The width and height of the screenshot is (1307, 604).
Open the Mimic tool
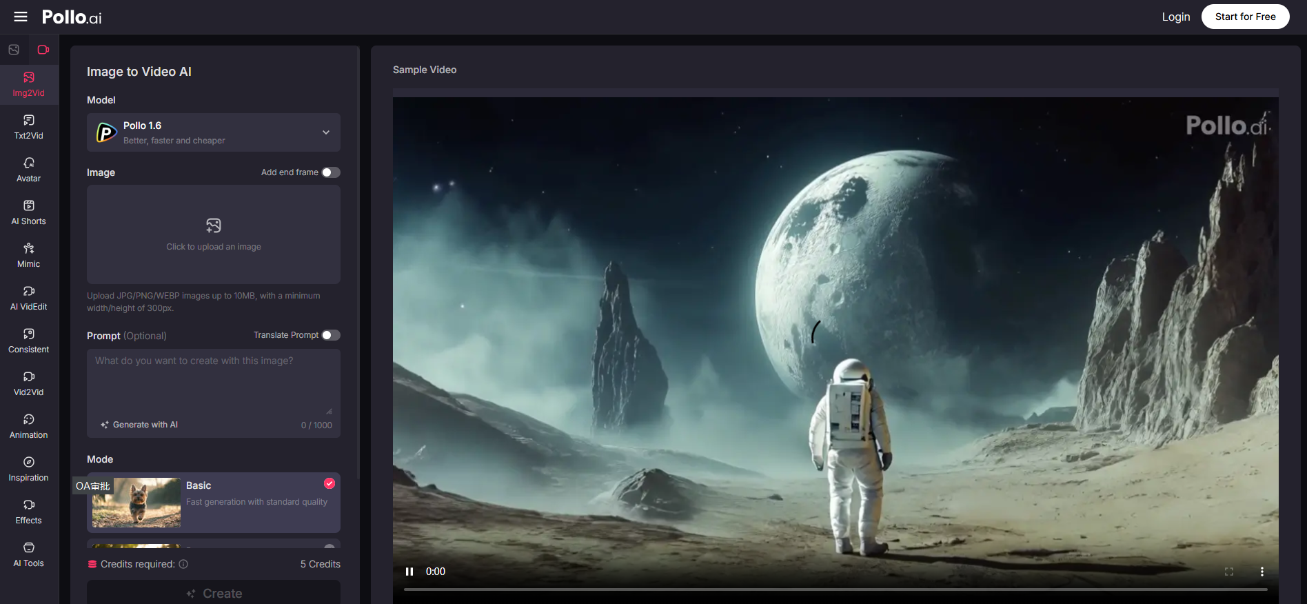(29, 255)
